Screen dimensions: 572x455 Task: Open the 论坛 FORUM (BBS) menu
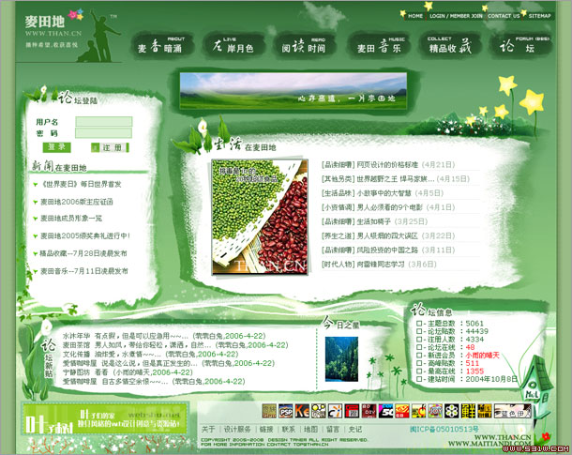click(x=521, y=46)
